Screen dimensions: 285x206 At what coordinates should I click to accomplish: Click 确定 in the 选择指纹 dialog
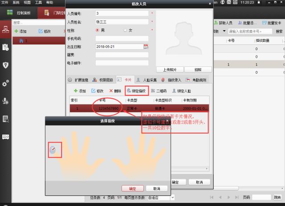(132, 188)
